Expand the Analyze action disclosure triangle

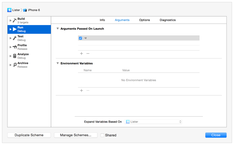tap(10, 56)
